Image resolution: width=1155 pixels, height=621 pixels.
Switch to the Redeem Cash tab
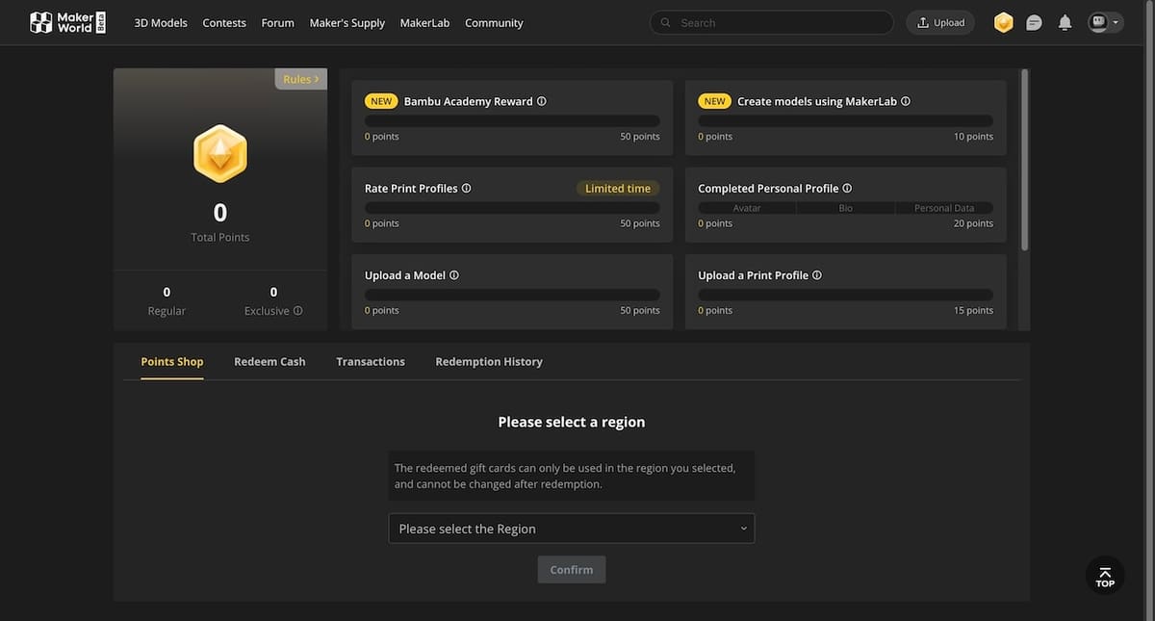click(269, 361)
